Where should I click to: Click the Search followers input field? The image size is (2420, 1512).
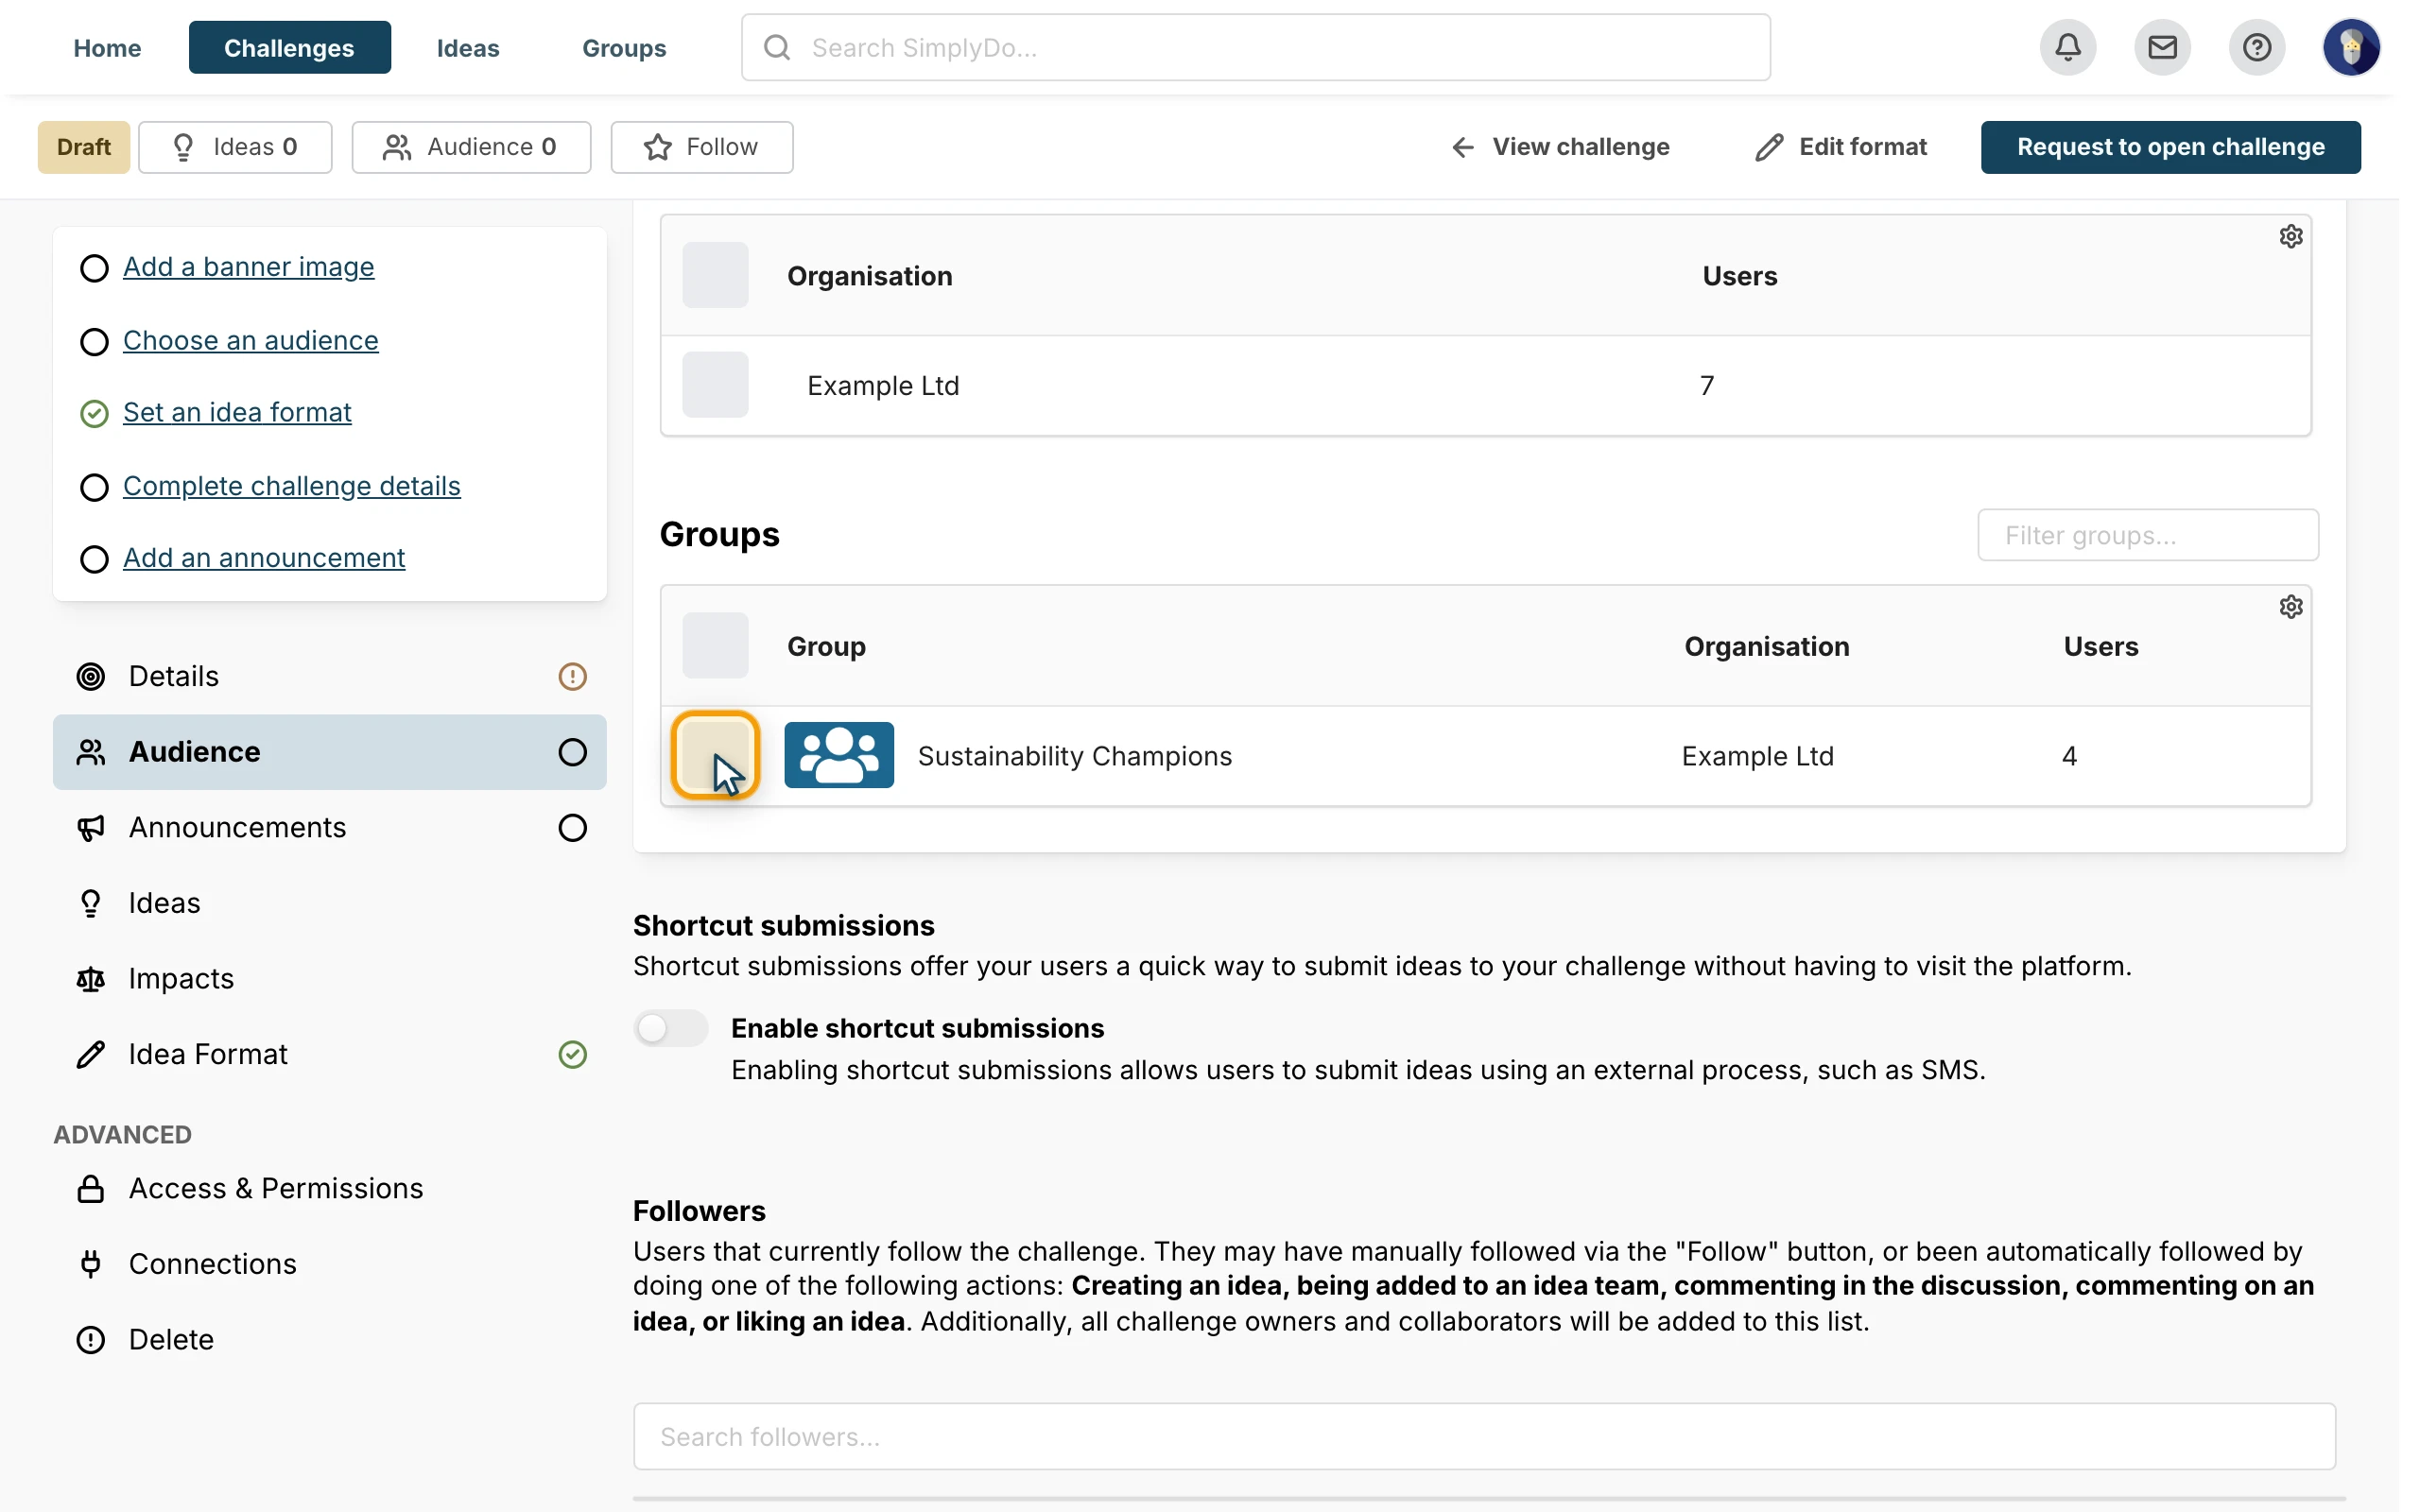[x=1484, y=1436]
